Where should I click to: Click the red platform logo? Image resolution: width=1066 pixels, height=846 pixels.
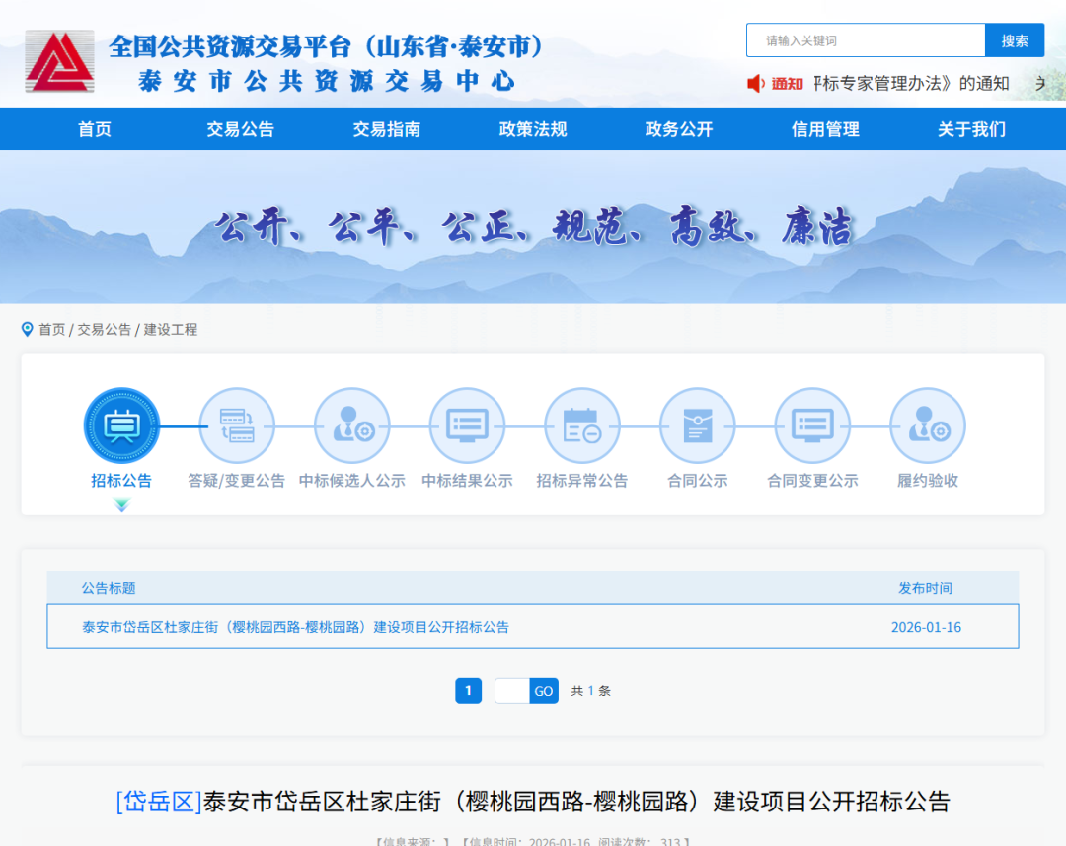[60, 61]
